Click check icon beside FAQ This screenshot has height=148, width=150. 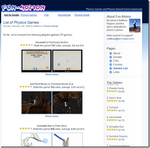[111, 61]
